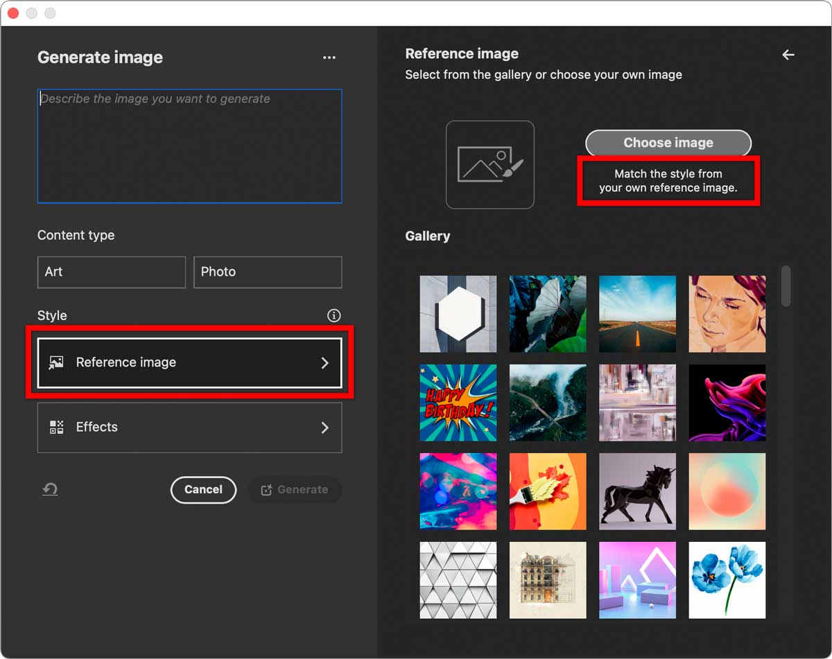Select the Happy Birthday comic style thumbnail
832x659 pixels.
(x=458, y=403)
